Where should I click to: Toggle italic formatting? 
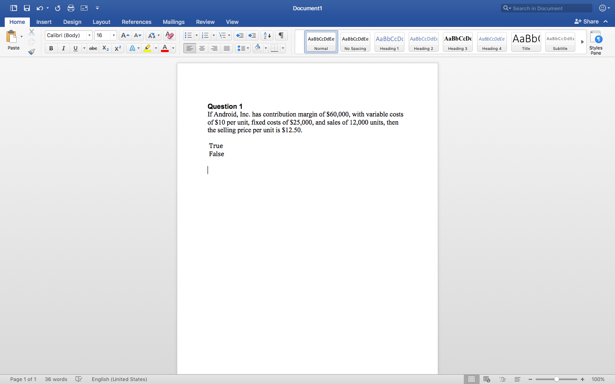click(63, 48)
